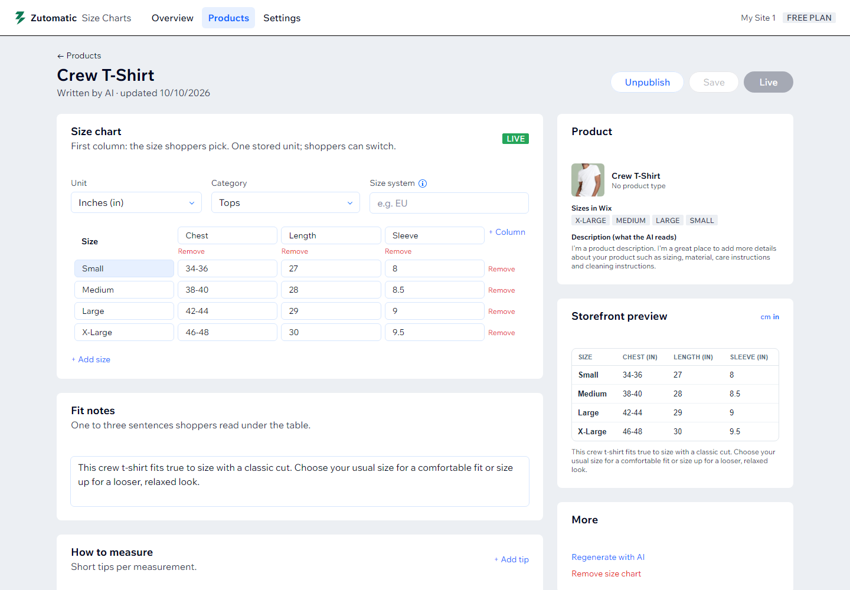Screen dimensions: 850x590
Task: Switch storefront preview to in
Action: pyautogui.click(x=776, y=317)
